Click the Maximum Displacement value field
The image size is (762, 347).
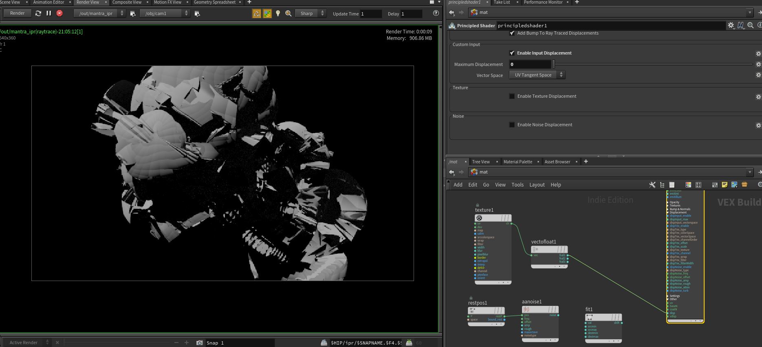[x=530, y=64]
